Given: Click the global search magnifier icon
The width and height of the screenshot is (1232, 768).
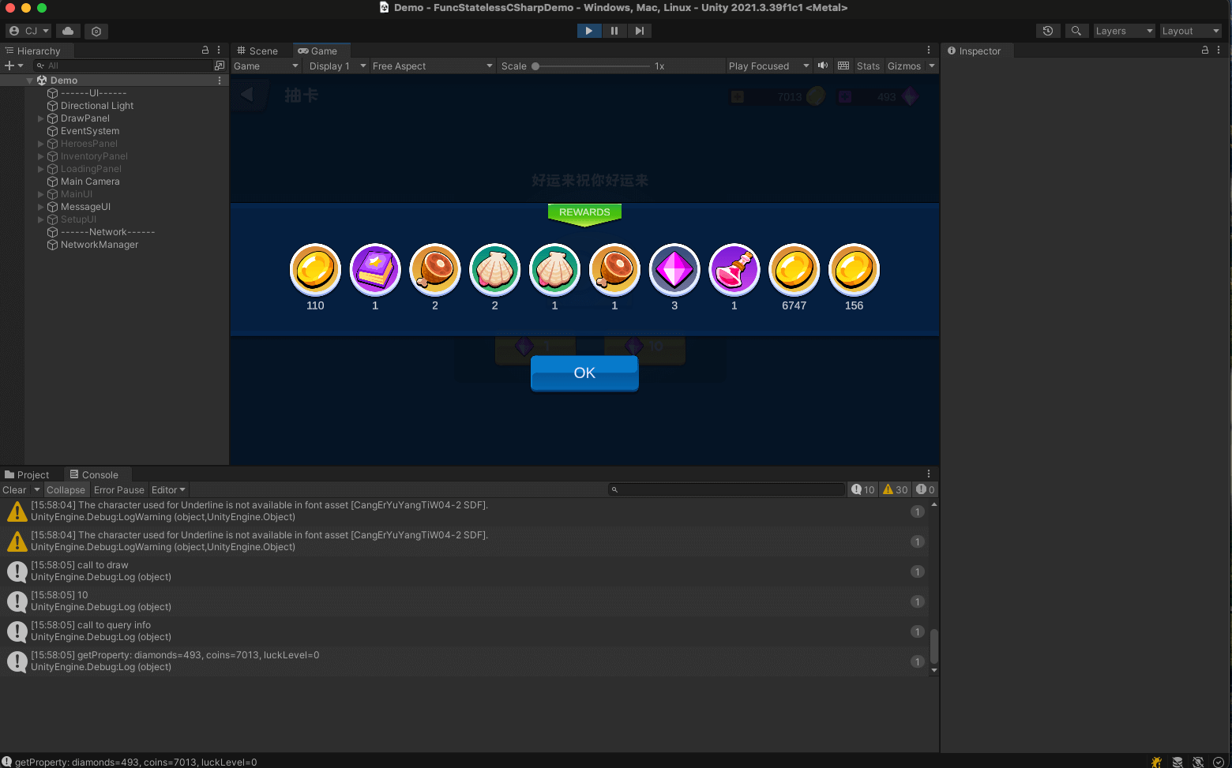Looking at the screenshot, I should (x=1076, y=31).
